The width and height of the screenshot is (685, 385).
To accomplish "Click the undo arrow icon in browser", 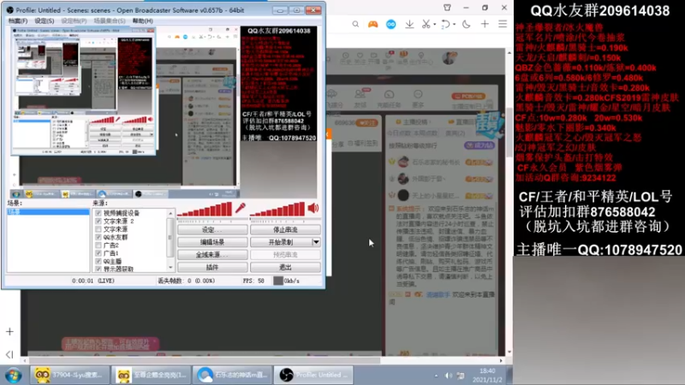I will pos(445,25).
